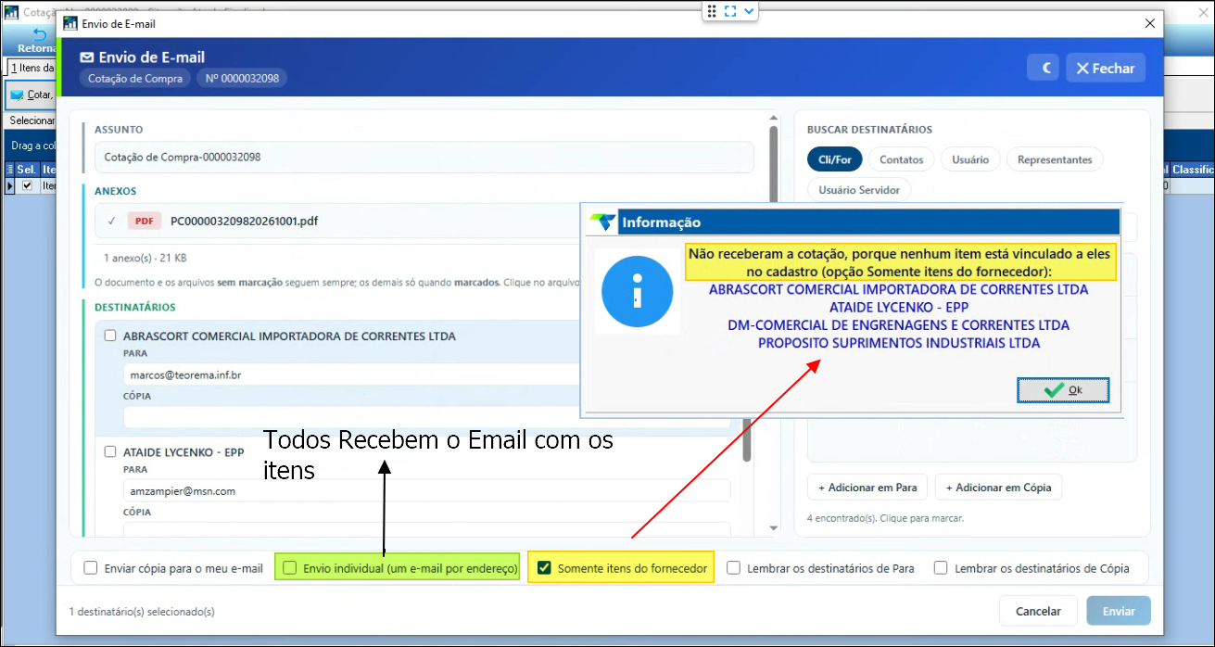
Task: Select the Cli/For recipient filter tab
Action: point(835,159)
